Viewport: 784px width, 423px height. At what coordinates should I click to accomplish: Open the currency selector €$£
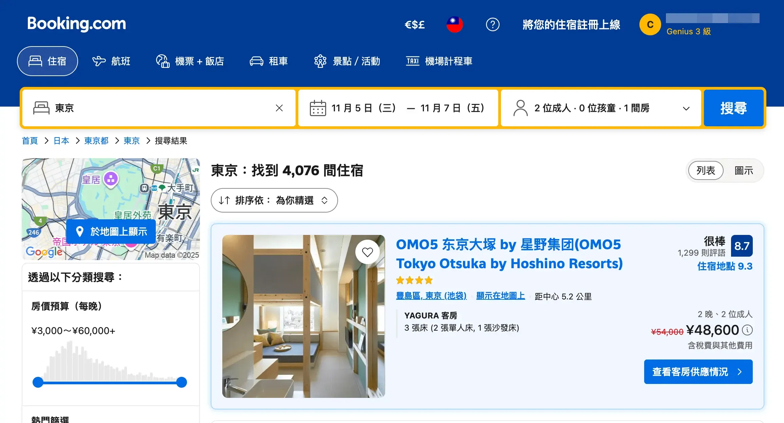(414, 24)
